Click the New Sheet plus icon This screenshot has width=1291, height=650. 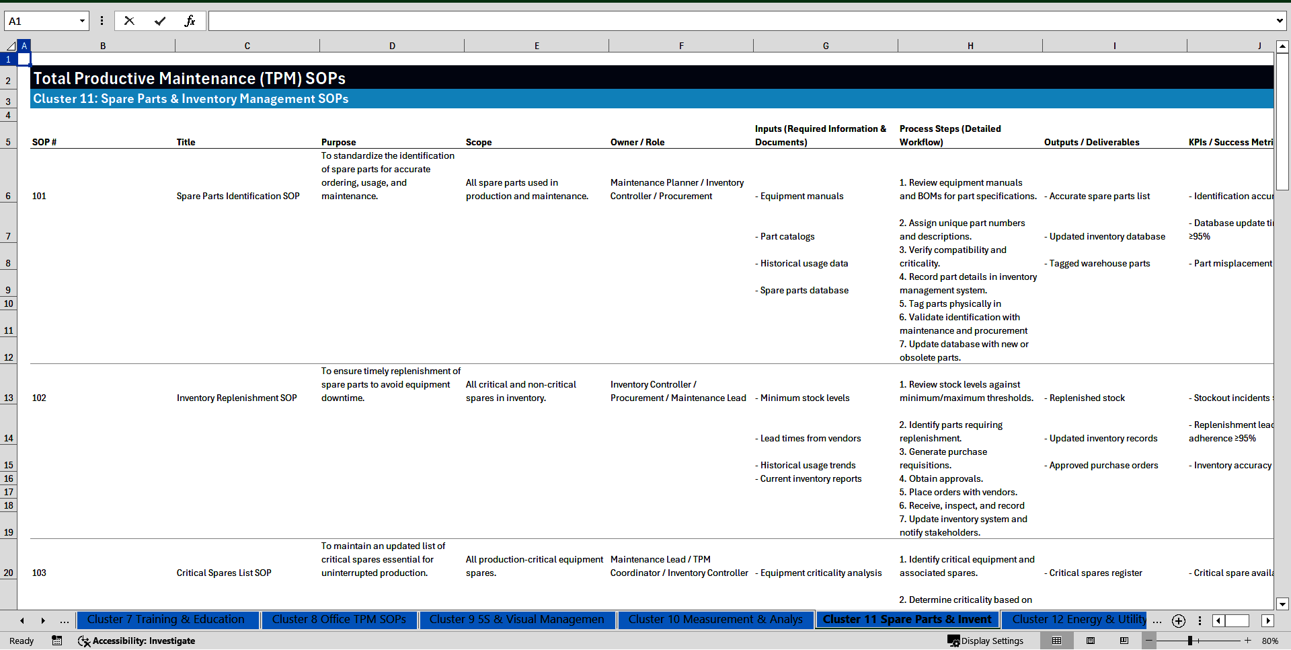click(1178, 620)
